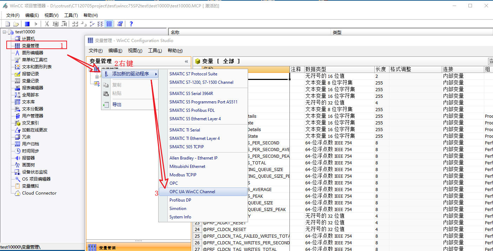Click the 变量管理 bar at navigation bottom
Screen dimensions: 493x251
139,247
